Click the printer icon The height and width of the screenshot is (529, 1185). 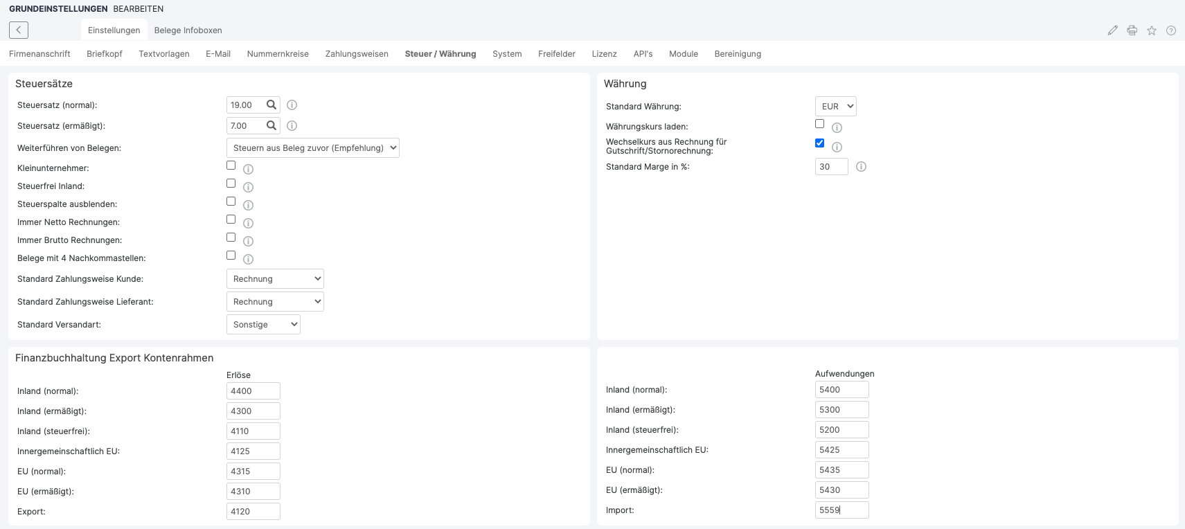(x=1132, y=30)
